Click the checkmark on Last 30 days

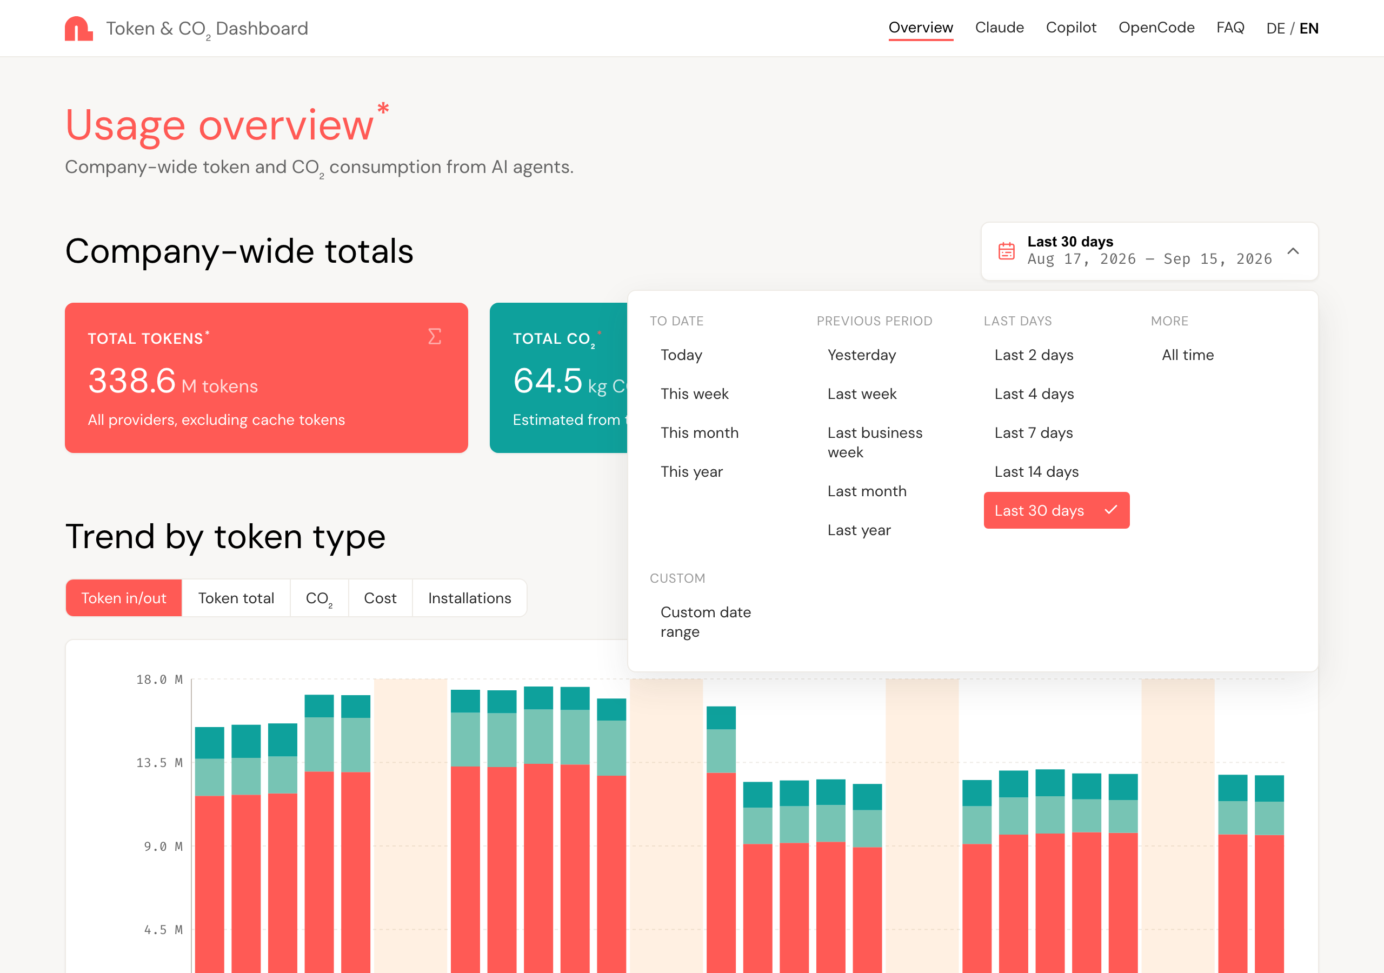(1110, 510)
